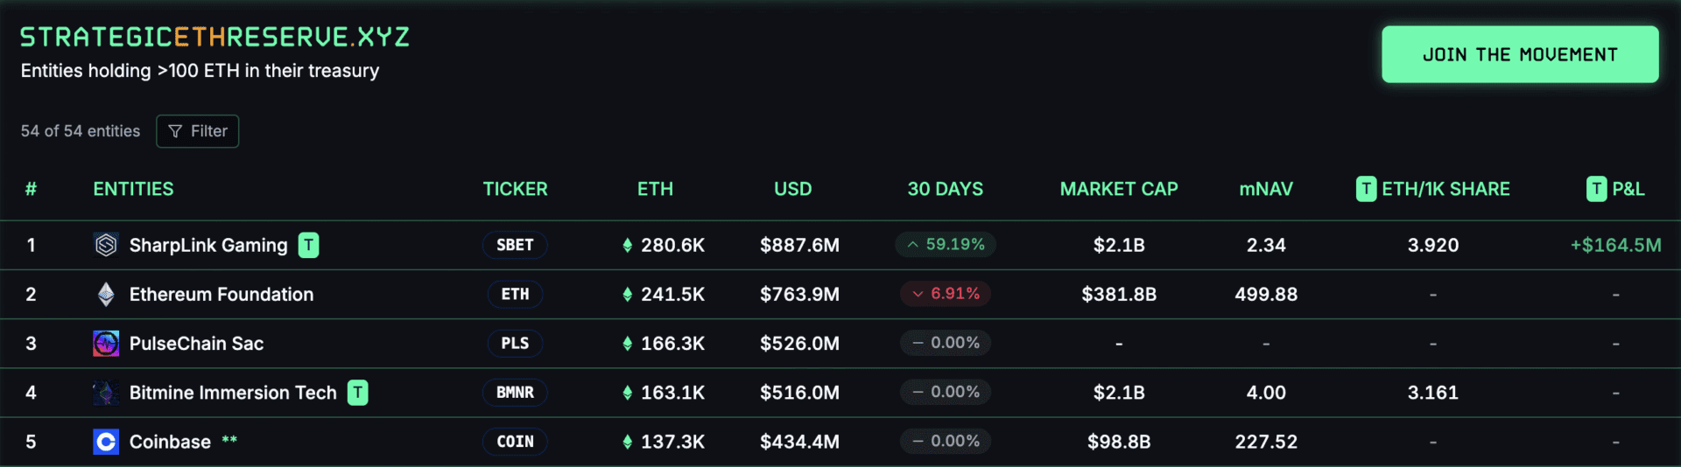Open the STRATEGICETHRESERVE.XYZ home link
Viewport: 1681px width, 467px height.
pos(215,37)
